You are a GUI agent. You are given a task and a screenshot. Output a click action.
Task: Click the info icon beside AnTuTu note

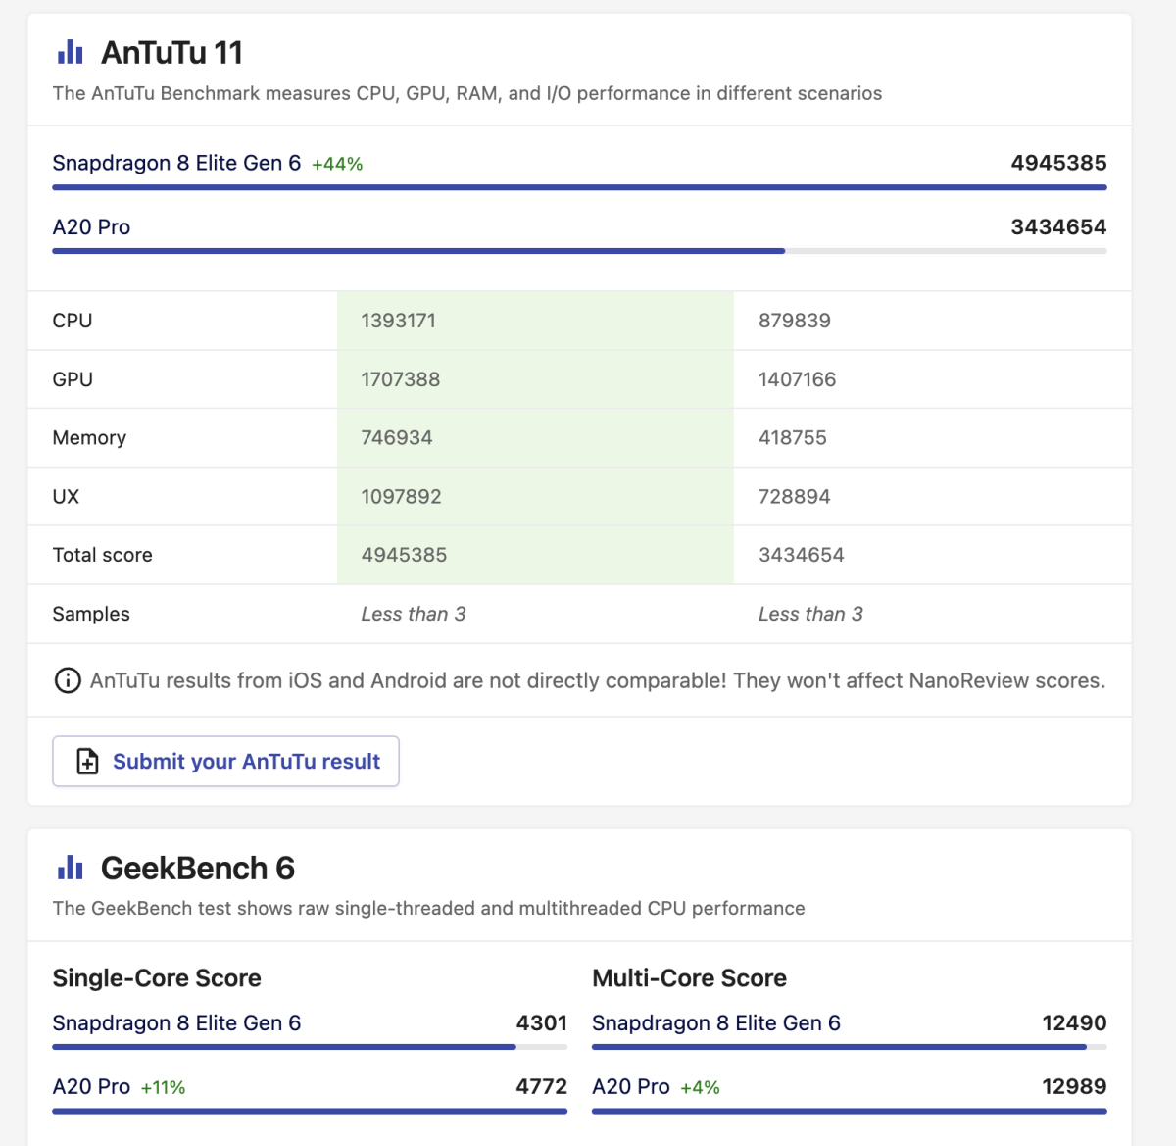click(68, 680)
